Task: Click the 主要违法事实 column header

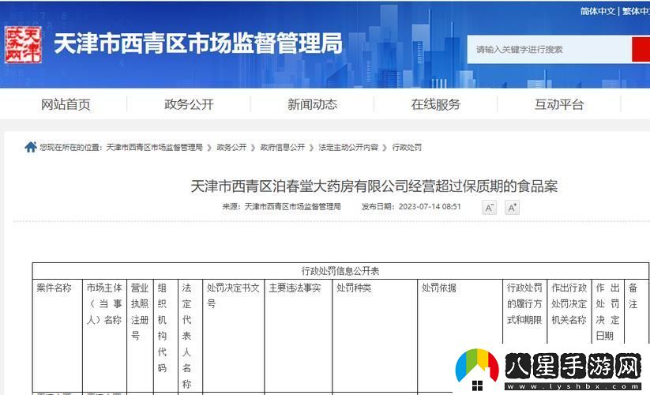Action: click(295, 288)
